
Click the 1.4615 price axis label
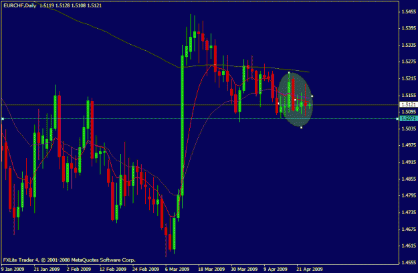pyautogui.click(x=409, y=246)
